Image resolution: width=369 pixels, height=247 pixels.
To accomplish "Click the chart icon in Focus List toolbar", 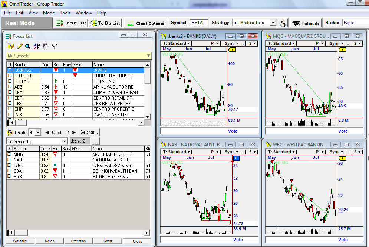I will (11, 46).
